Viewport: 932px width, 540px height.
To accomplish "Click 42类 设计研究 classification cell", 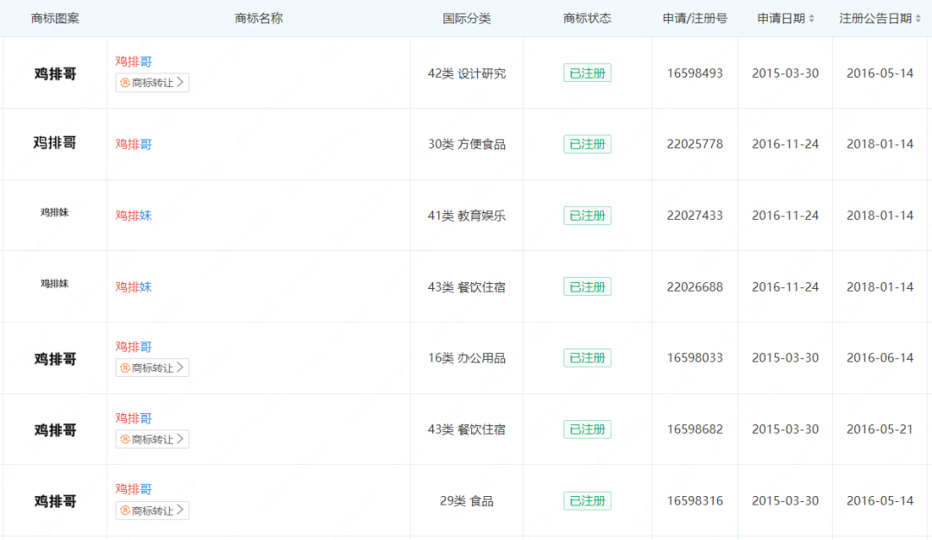I will coord(467,73).
